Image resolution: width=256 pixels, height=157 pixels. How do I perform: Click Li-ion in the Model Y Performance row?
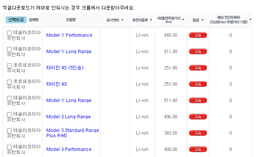pos(142,35)
